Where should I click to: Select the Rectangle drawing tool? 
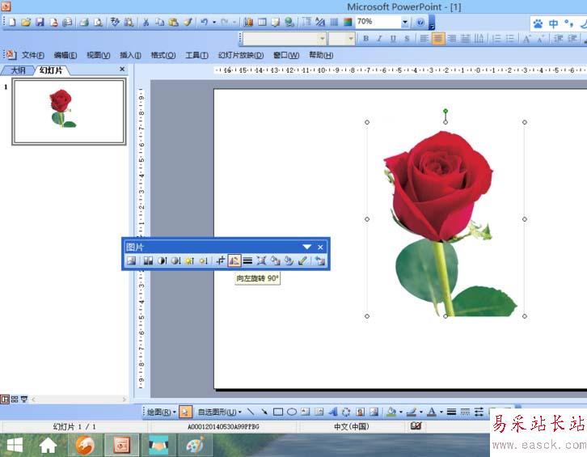278,412
